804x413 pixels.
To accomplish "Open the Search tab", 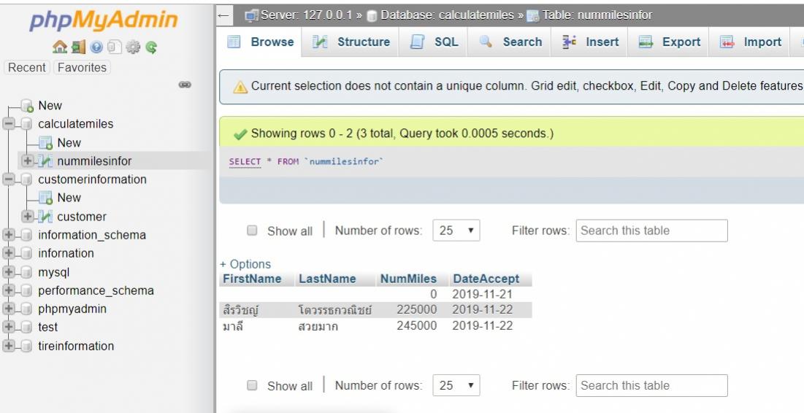I will click(510, 42).
